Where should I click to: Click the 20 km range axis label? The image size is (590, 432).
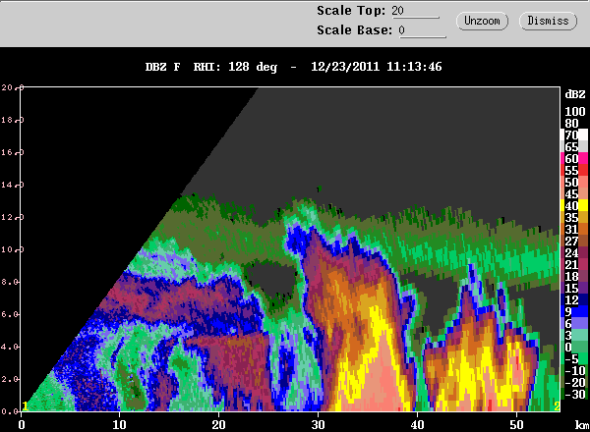[218, 424]
